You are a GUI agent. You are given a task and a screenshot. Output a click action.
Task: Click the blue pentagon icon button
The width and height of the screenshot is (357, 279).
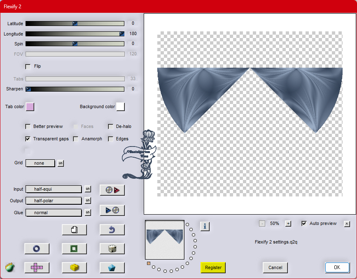pyautogui.click(x=112, y=267)
